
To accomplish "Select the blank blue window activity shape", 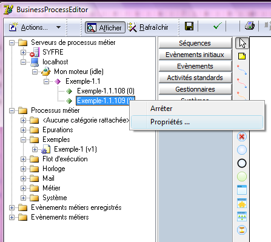I will tap(242, 190).
